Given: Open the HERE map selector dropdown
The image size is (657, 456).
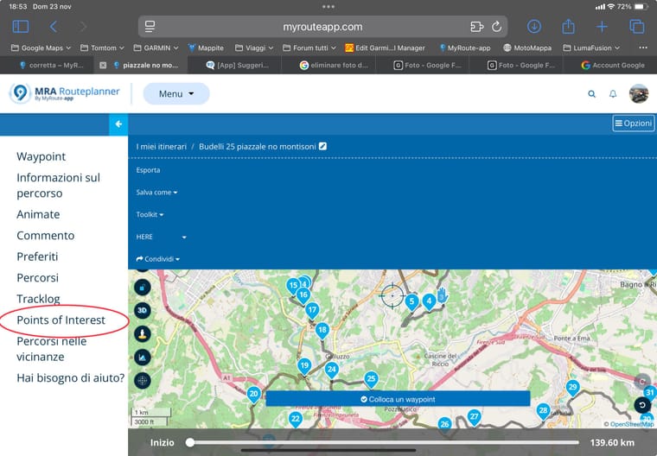Looking at the screenshot, I should (x=162, y=237).
